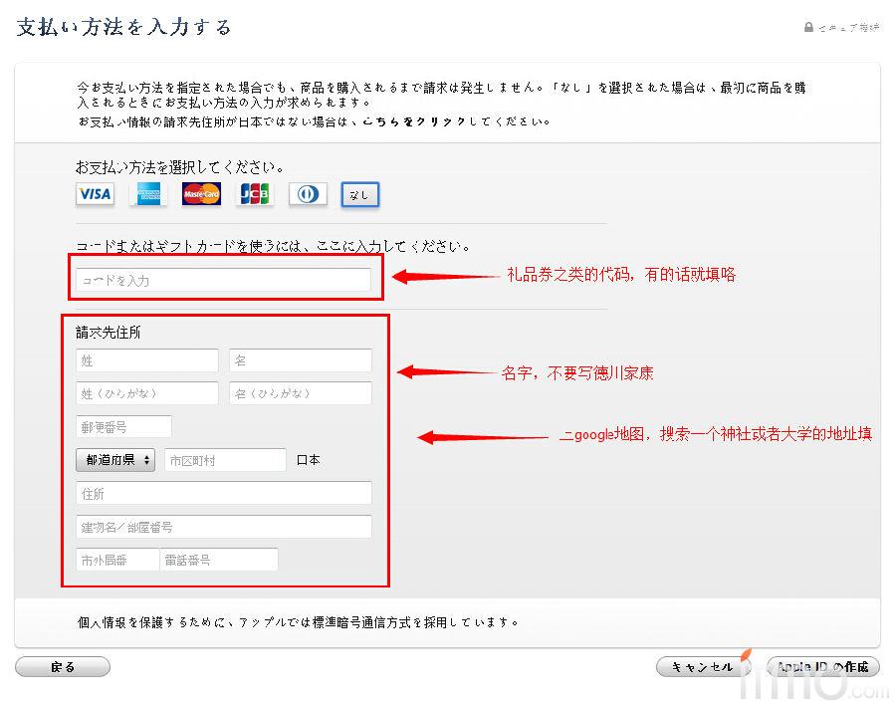The height and width of the screenshot is (702, 896).
Task: Focus the 郵便番号 postal code field
Action: (x=123, y=427)
